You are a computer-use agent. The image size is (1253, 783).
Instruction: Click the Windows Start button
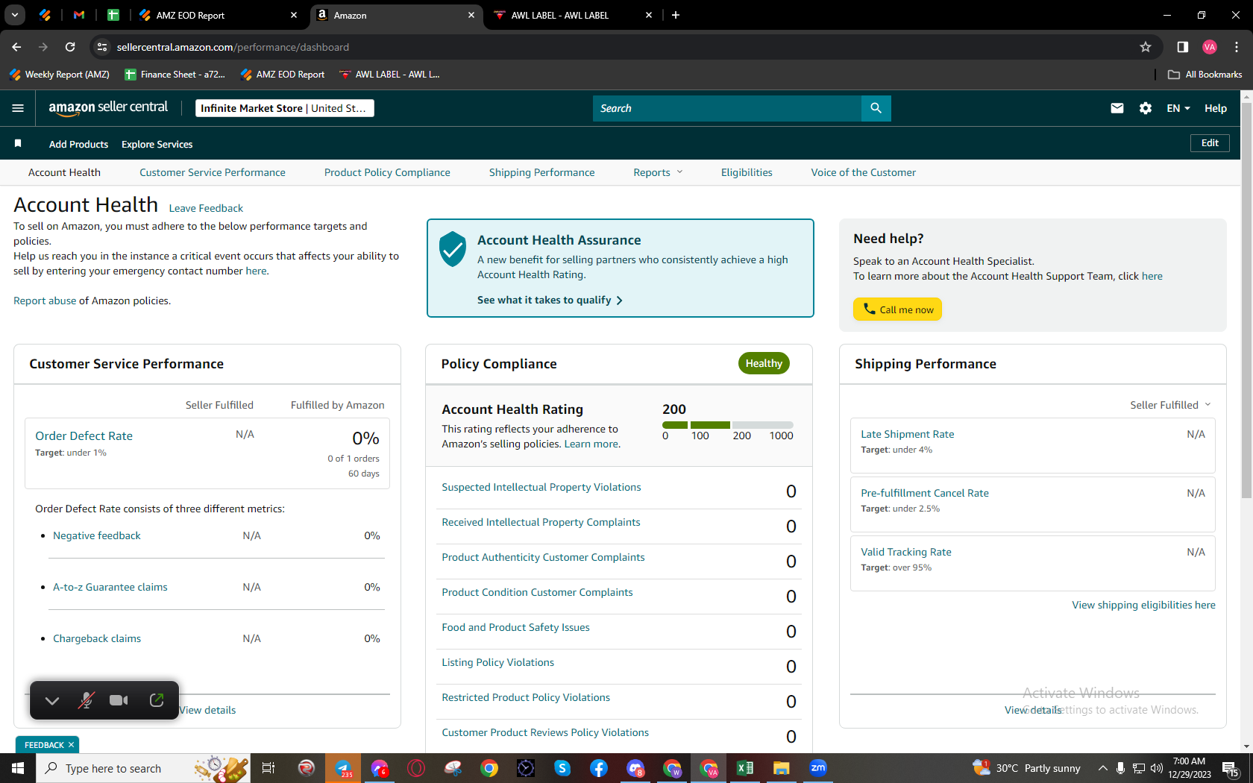[x=18, y=768]
